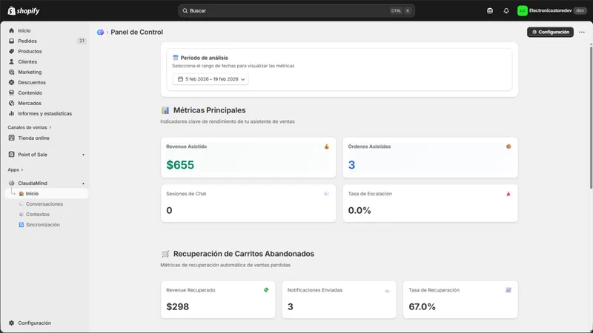Open the Buscar search field
Screen dimensions: 593x333
coord(296,10)
